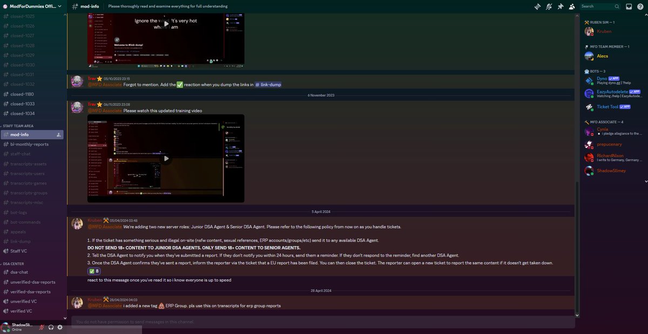Click Trev's avatar on 05/10/2023 message
The height and width of the screenshot is (334, 648).
(x=77, y=81)
